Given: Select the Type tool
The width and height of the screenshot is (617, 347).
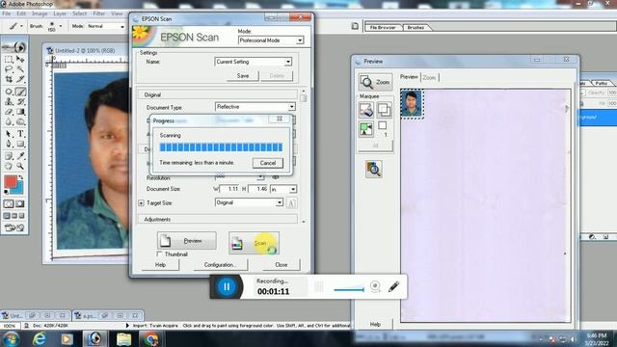Looking at the screenshot, I should pyautogui.click(x=20, y=134).
